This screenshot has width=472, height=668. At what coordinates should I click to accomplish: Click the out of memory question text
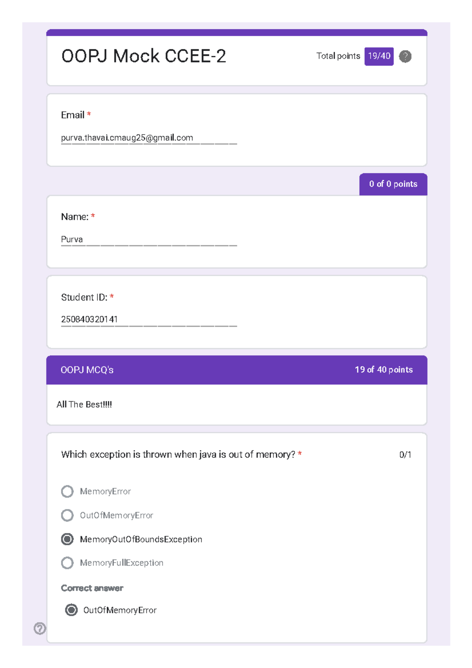click(x=178, y=454)
